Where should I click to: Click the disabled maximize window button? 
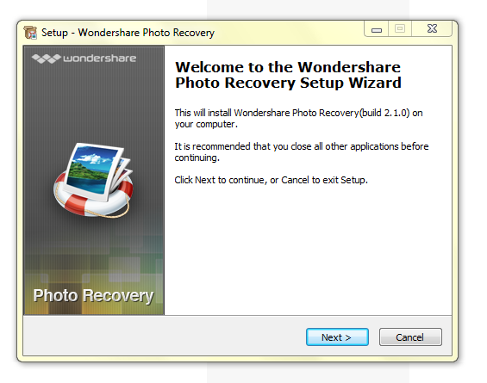point(400,29)
